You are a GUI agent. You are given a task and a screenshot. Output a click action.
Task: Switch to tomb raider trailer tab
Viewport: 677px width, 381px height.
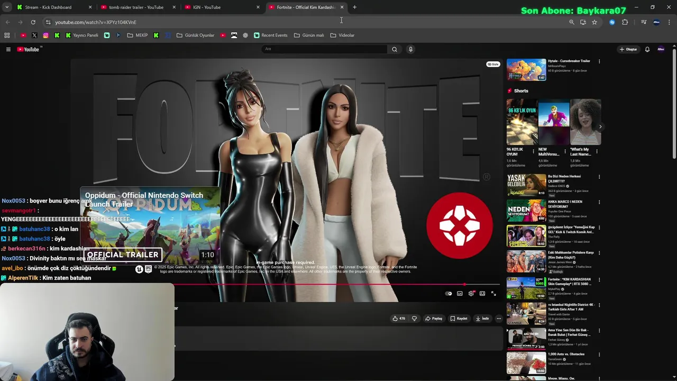[x=138, y=7]
